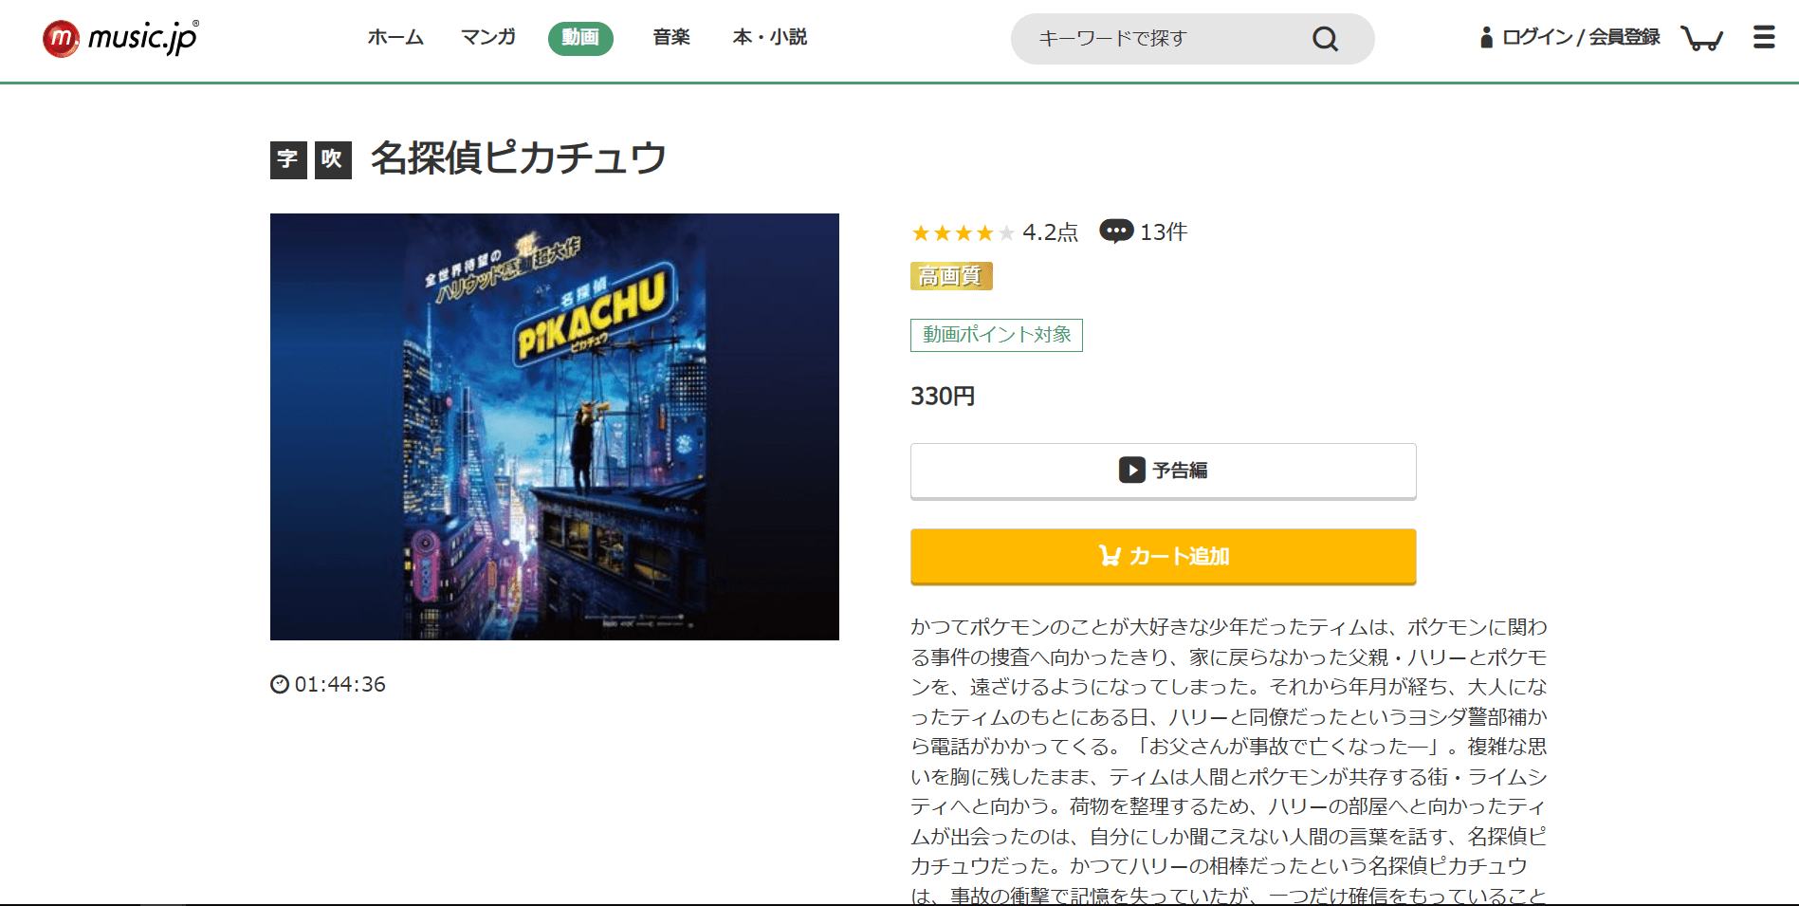Open the マンガ tab
Viewport: 1799px width, 906px height.
tap(488, 37)
